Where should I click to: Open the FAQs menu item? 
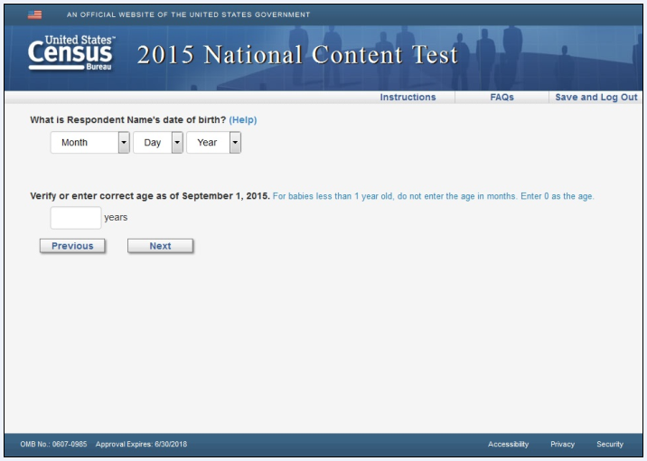[502, 97]
